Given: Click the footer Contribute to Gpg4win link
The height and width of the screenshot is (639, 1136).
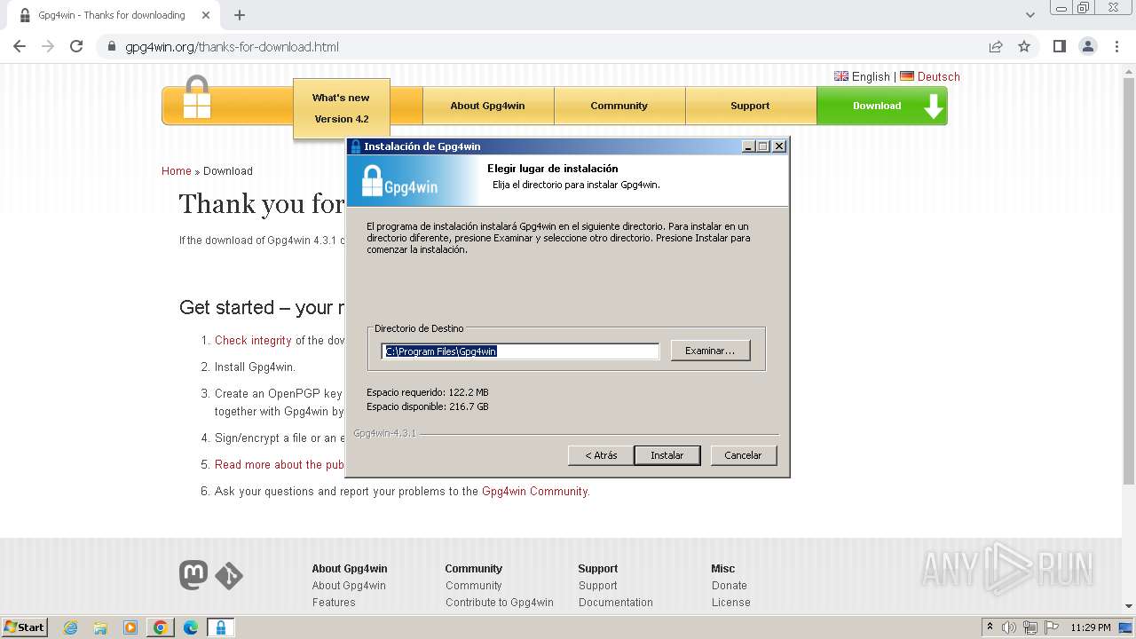Looking at the screenshot, I should (500, 603).
